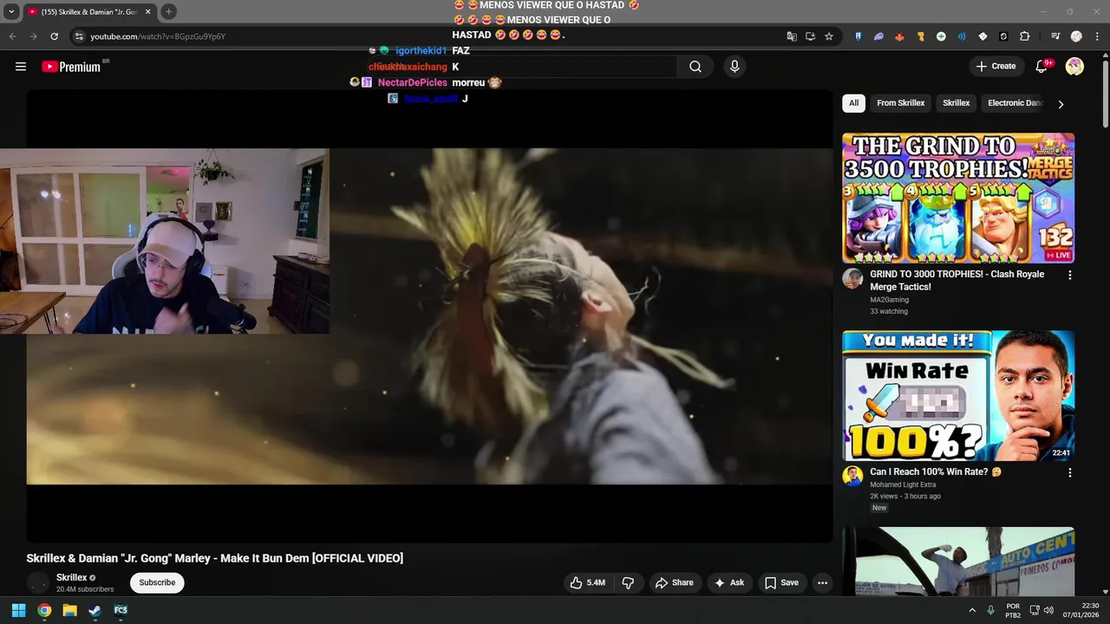
Task: Click the blue shield extension icon
Action: 858,36
